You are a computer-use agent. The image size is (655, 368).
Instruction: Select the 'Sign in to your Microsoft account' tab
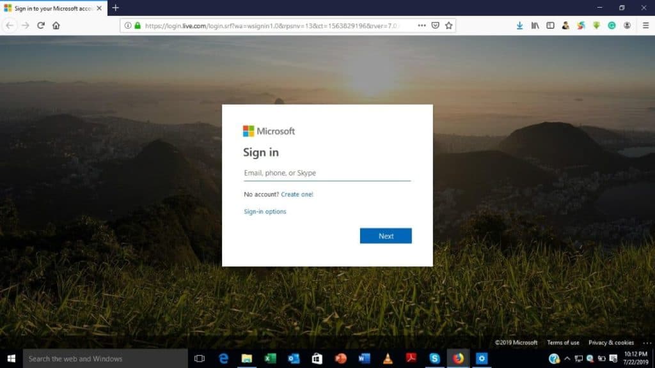[x=54, y=8]
